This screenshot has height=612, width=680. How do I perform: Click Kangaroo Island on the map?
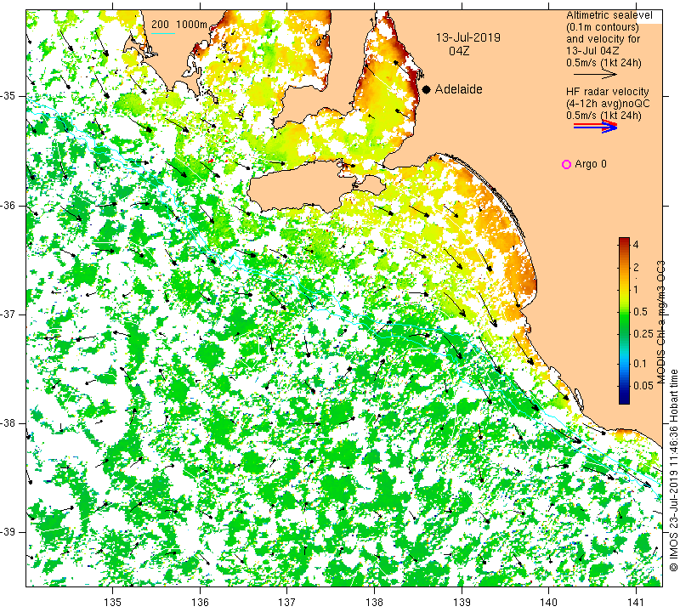pos(303,187)
